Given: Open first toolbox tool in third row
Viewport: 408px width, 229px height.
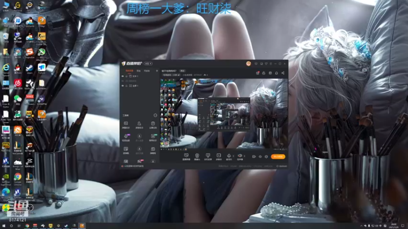Looking at the screenshot, I should point(125,150).
